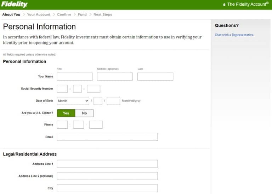Select Yes for U.S. Citizen

66,113
